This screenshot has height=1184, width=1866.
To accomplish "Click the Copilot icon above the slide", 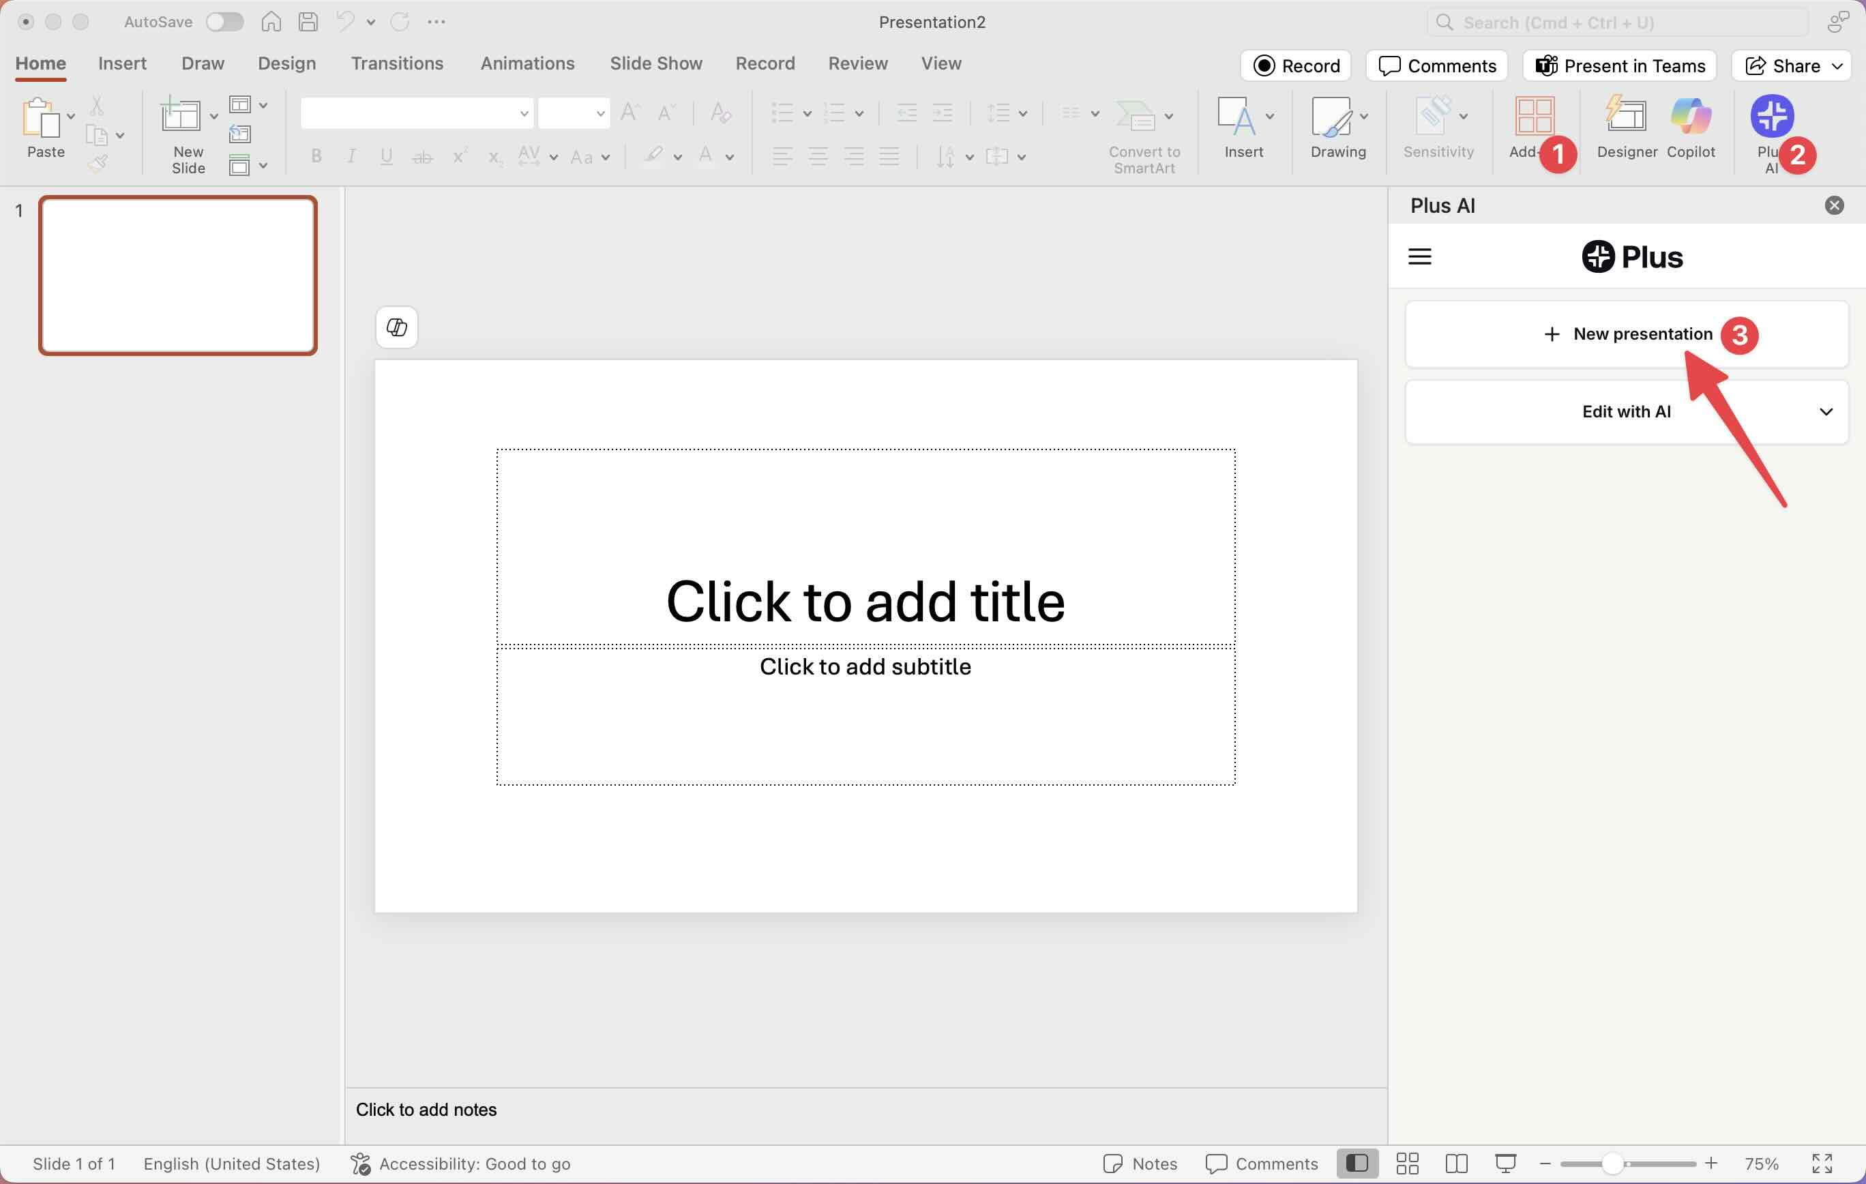I will click(397, 328).
